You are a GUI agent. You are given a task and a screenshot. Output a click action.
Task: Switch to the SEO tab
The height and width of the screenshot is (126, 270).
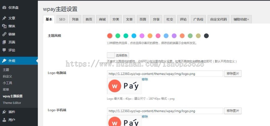tap(62, 19)
